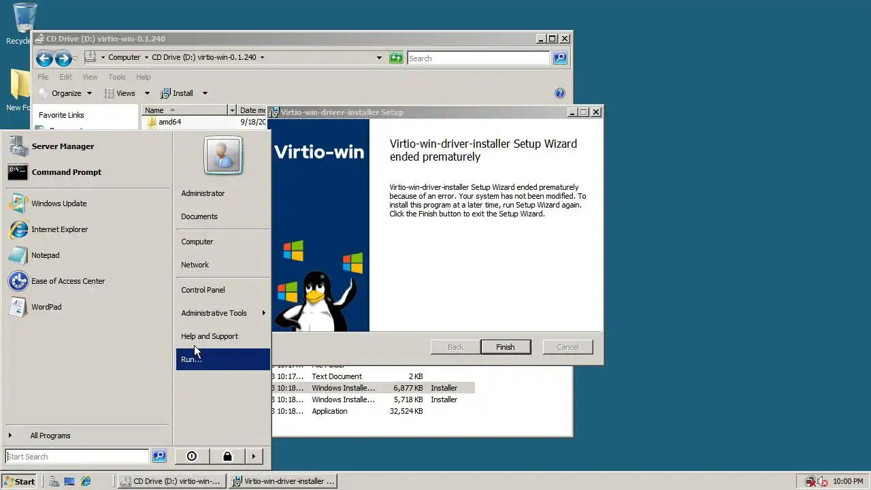Viewport: 871px width, 490px height.
Task: Go back in Explorer window
Action: (44, 58)
